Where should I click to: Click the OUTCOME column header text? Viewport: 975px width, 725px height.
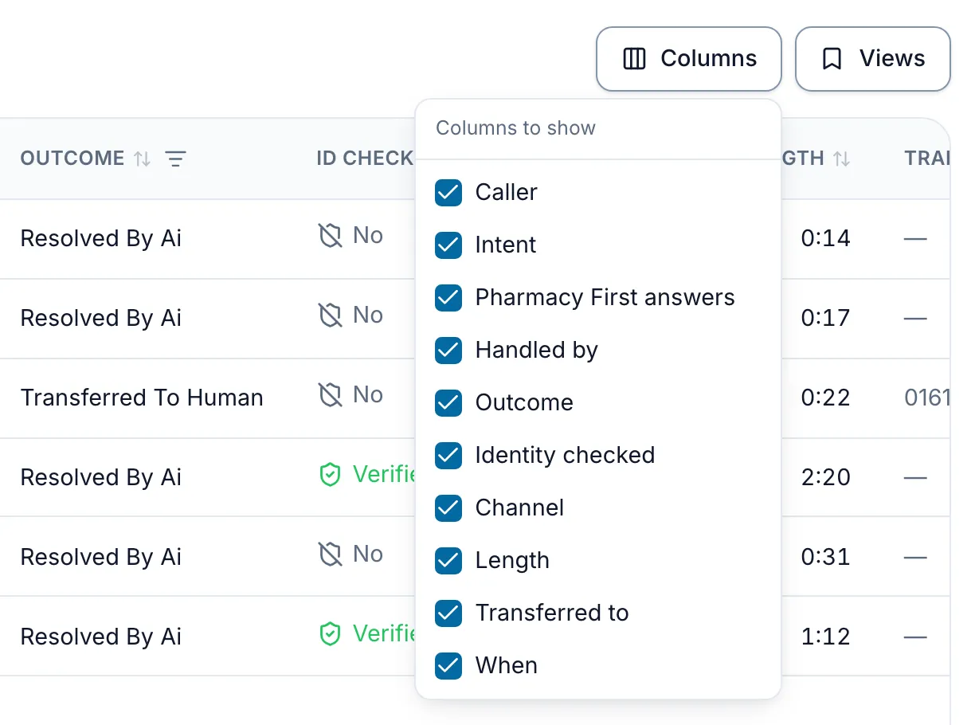(72, 159)
